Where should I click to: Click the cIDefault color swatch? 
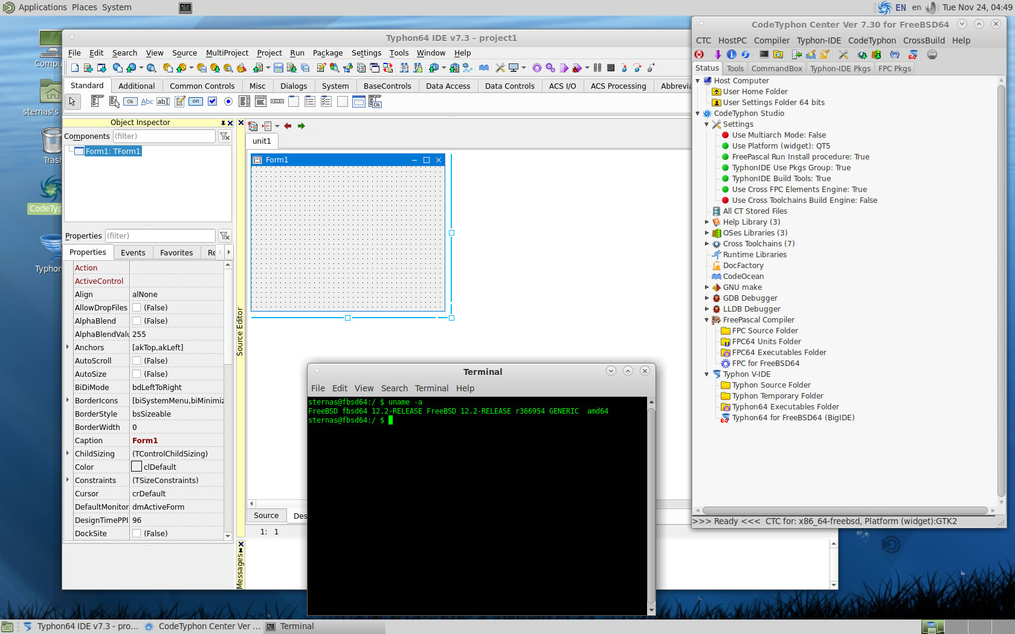click(x=137, y=467)
